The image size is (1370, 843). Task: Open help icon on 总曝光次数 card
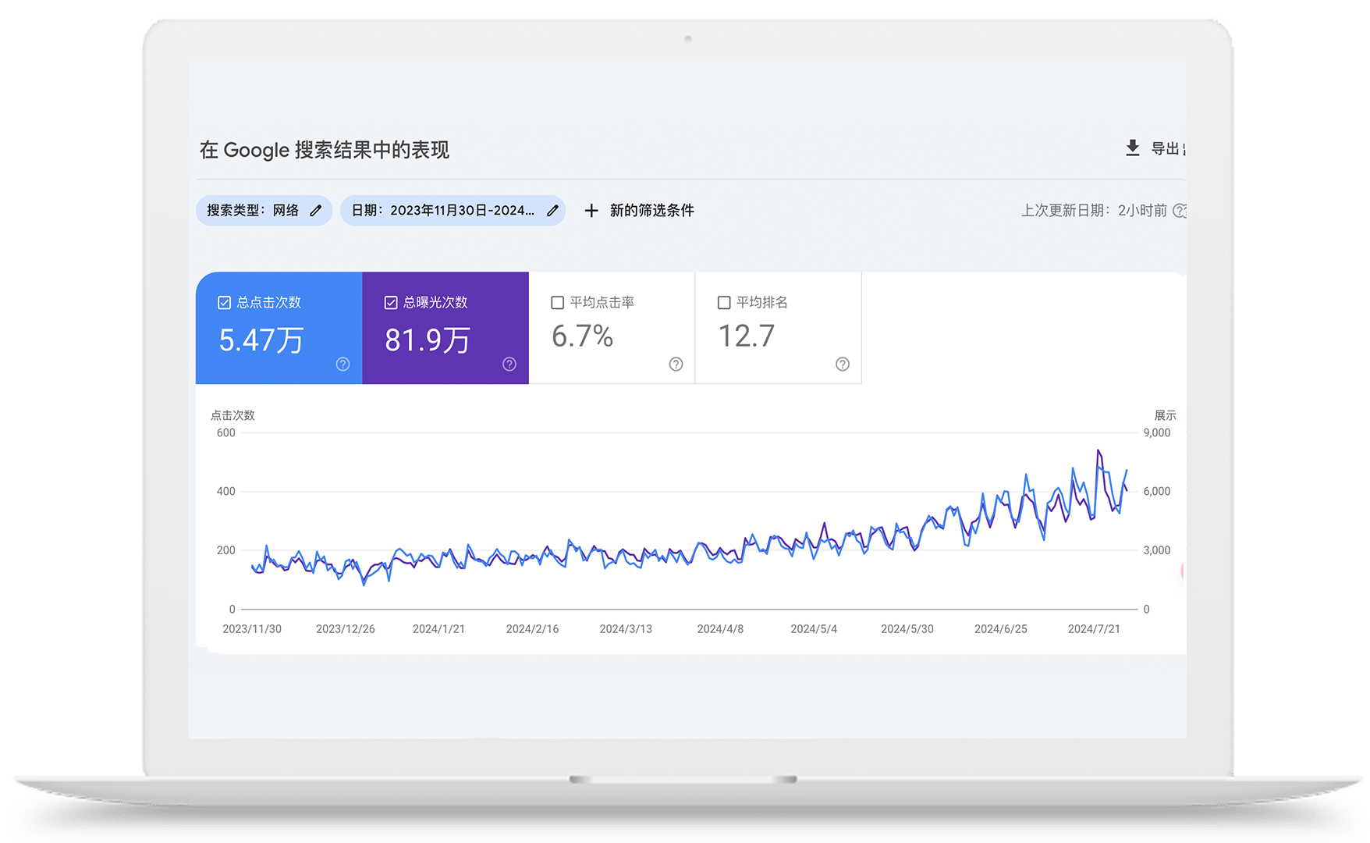point(509,365)
